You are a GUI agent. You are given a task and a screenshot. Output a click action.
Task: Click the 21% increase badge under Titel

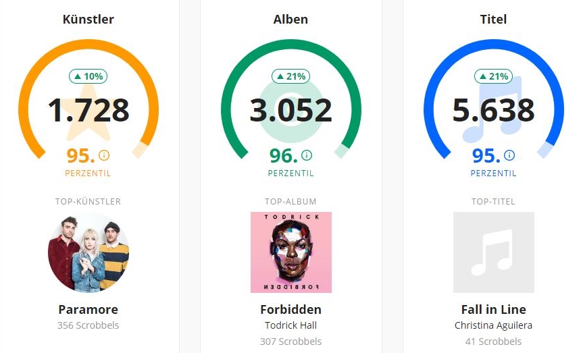click(494, 76)
